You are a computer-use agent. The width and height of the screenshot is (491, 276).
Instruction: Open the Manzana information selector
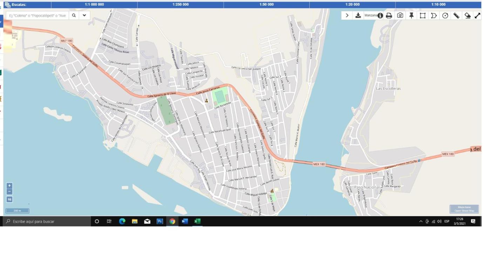click(x=374, y=15)
